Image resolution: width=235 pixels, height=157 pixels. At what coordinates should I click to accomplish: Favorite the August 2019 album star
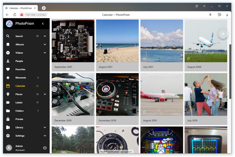pyautogui.click(x=144, y=112)
